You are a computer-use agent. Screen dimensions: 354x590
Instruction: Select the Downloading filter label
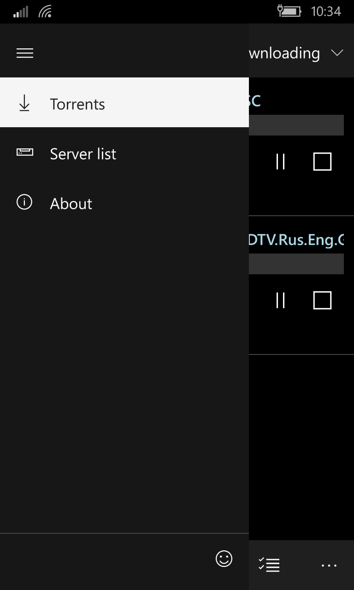pyautogui.click(x=284, y=53)
